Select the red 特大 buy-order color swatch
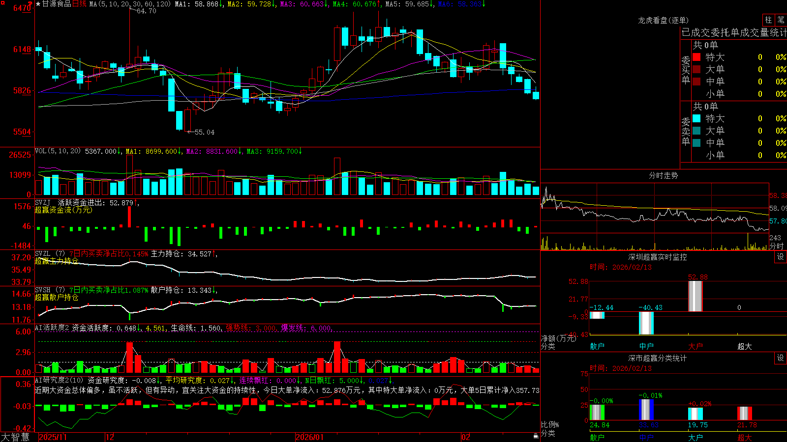This screenshot has height=442, width=787. click(696, 57)
